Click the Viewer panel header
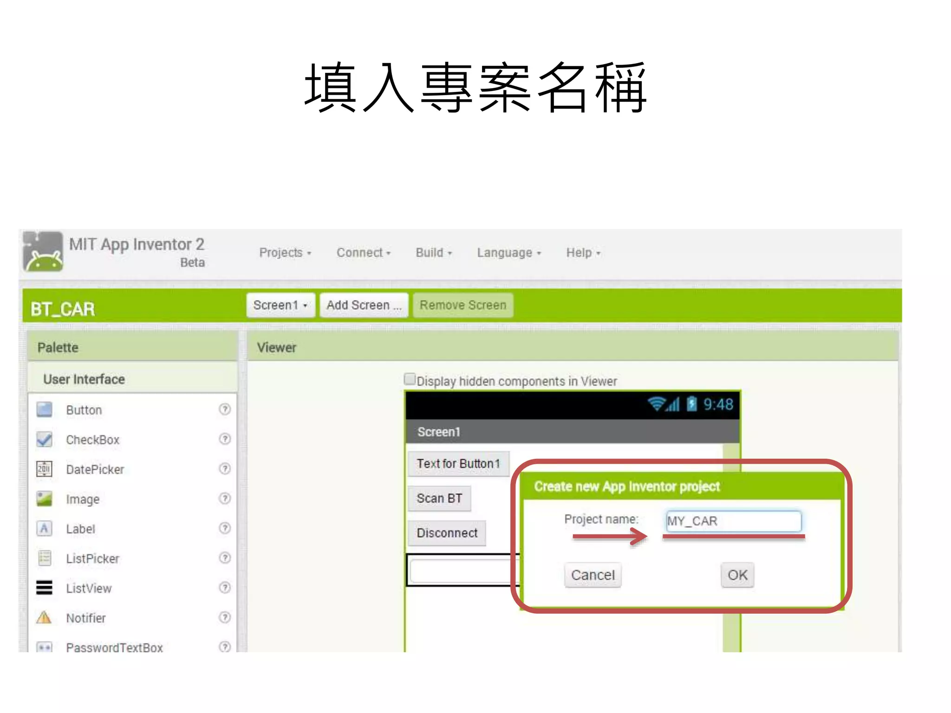The width and height of the screenshot is (951, 713). (x=573, y=347)
